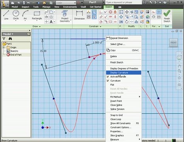Select Sketch1 in the browser tree
184x142 pixels.
[x=14, y=51]
